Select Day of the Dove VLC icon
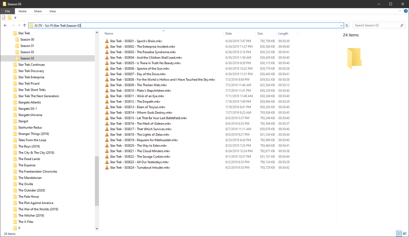This screenshot has height=237, width=409. 107,74
